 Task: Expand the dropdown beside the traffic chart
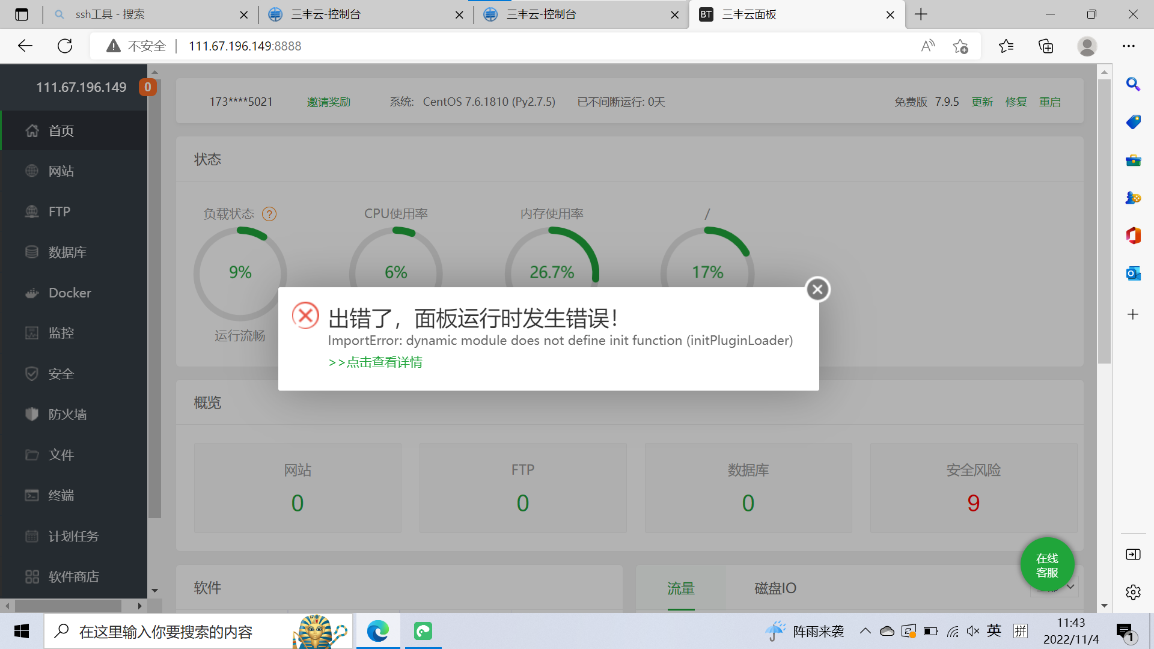click(1070, 586)
